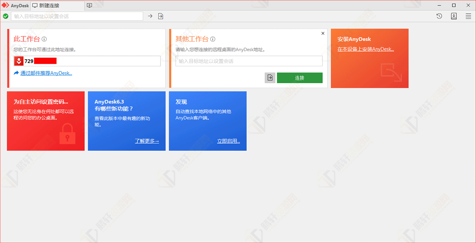
Task: Click the info icon next to 此工作台
Action: tap(44, 39)
